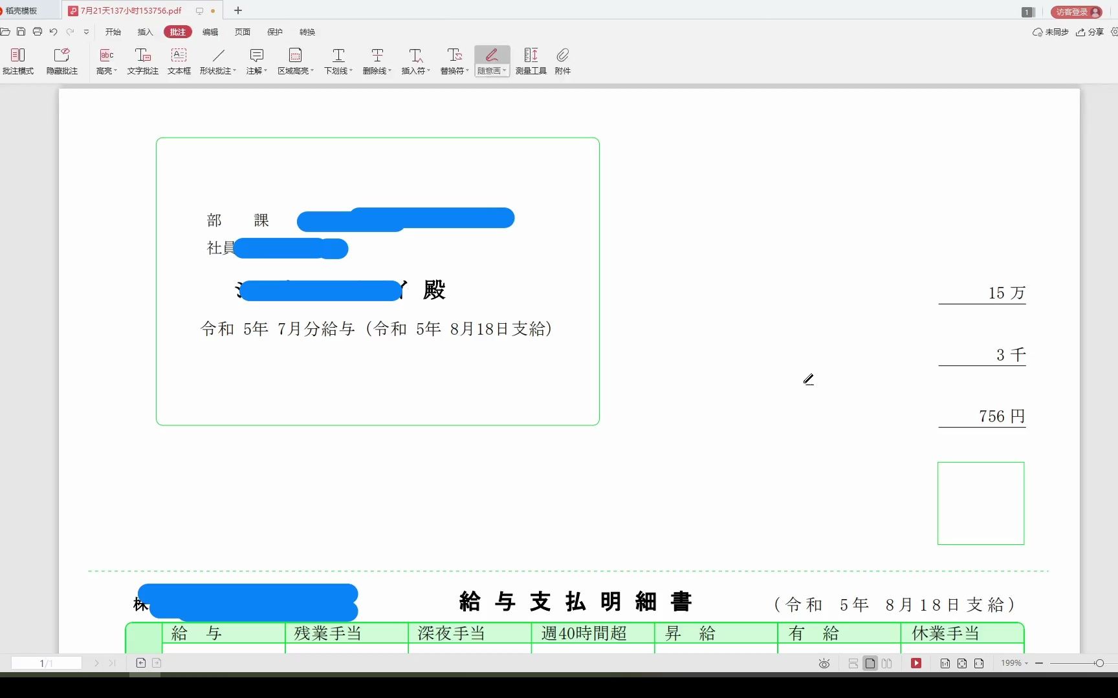The image size is (1118, 698).
Task: Toggle the 随意画 freehand drawing tool
Action: tap(492, 61)
